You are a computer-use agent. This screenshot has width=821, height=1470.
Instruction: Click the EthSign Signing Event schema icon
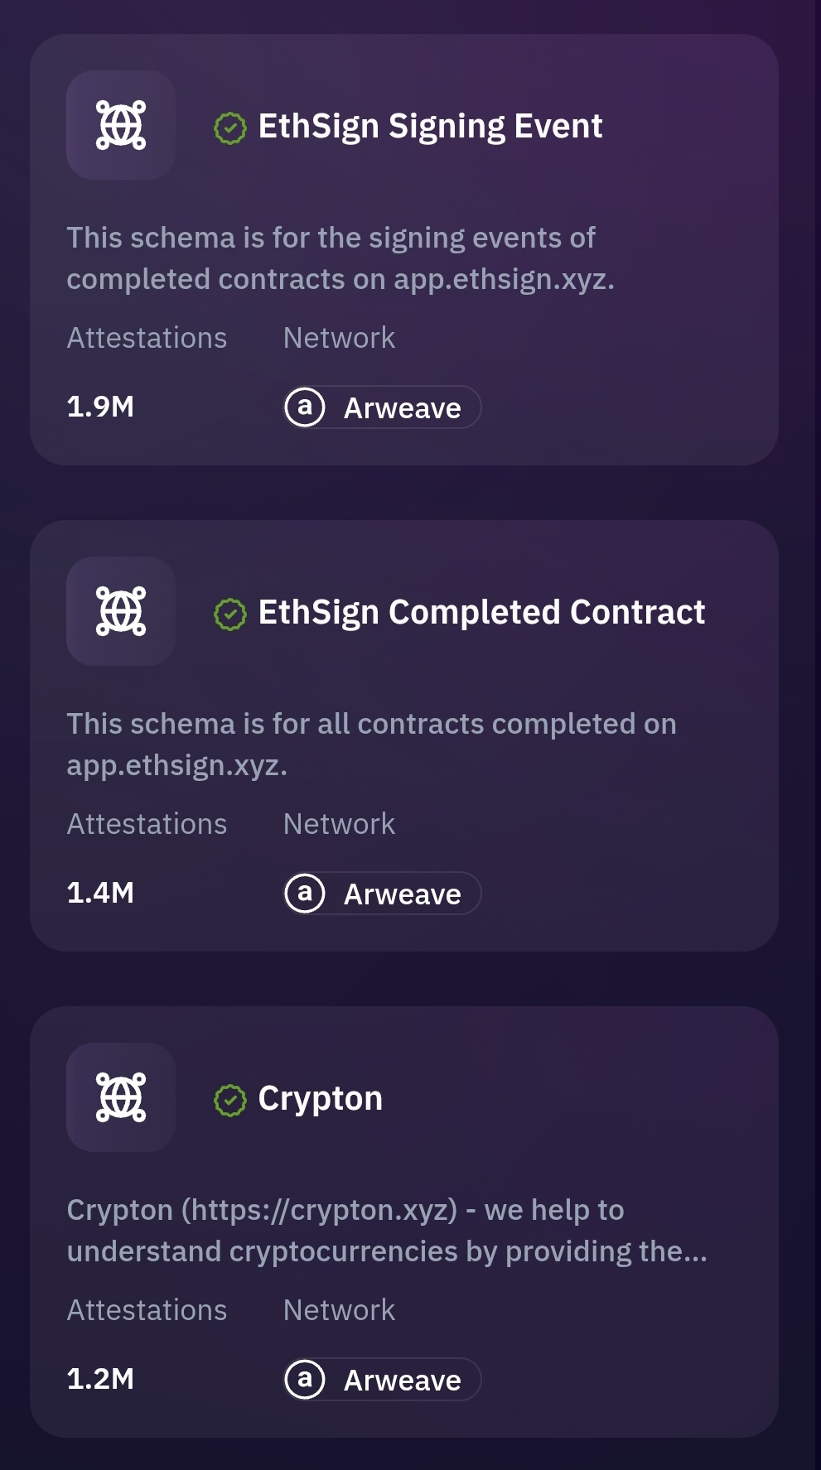[x=121, y=125]
